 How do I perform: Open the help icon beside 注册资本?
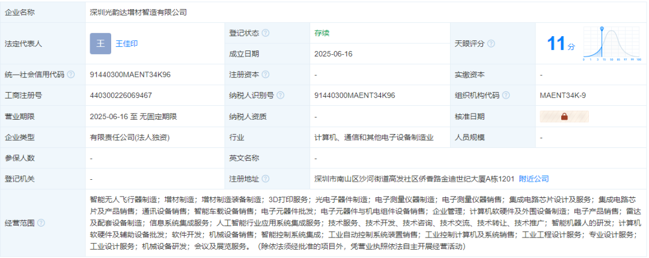[266, 75]
